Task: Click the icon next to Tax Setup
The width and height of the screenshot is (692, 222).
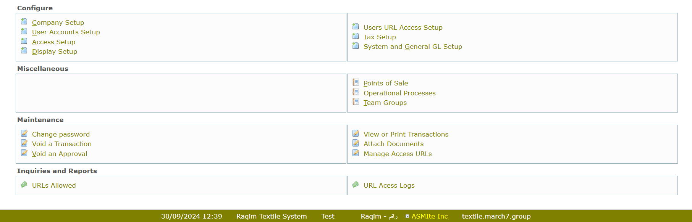Action: coord(356,36)
